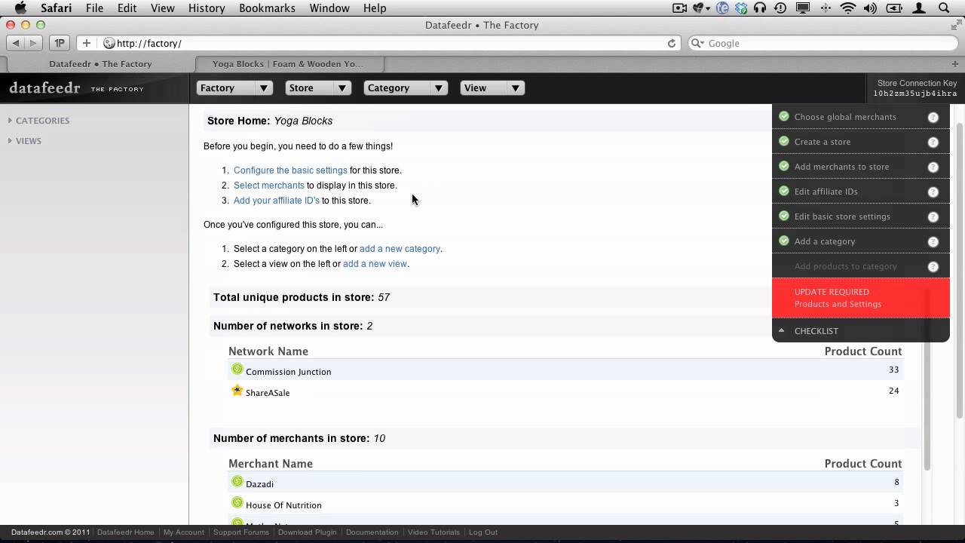The height and width of the screenshot is (543, 965).
Task: Click Log Out in footer
Action: click(482, 532)
